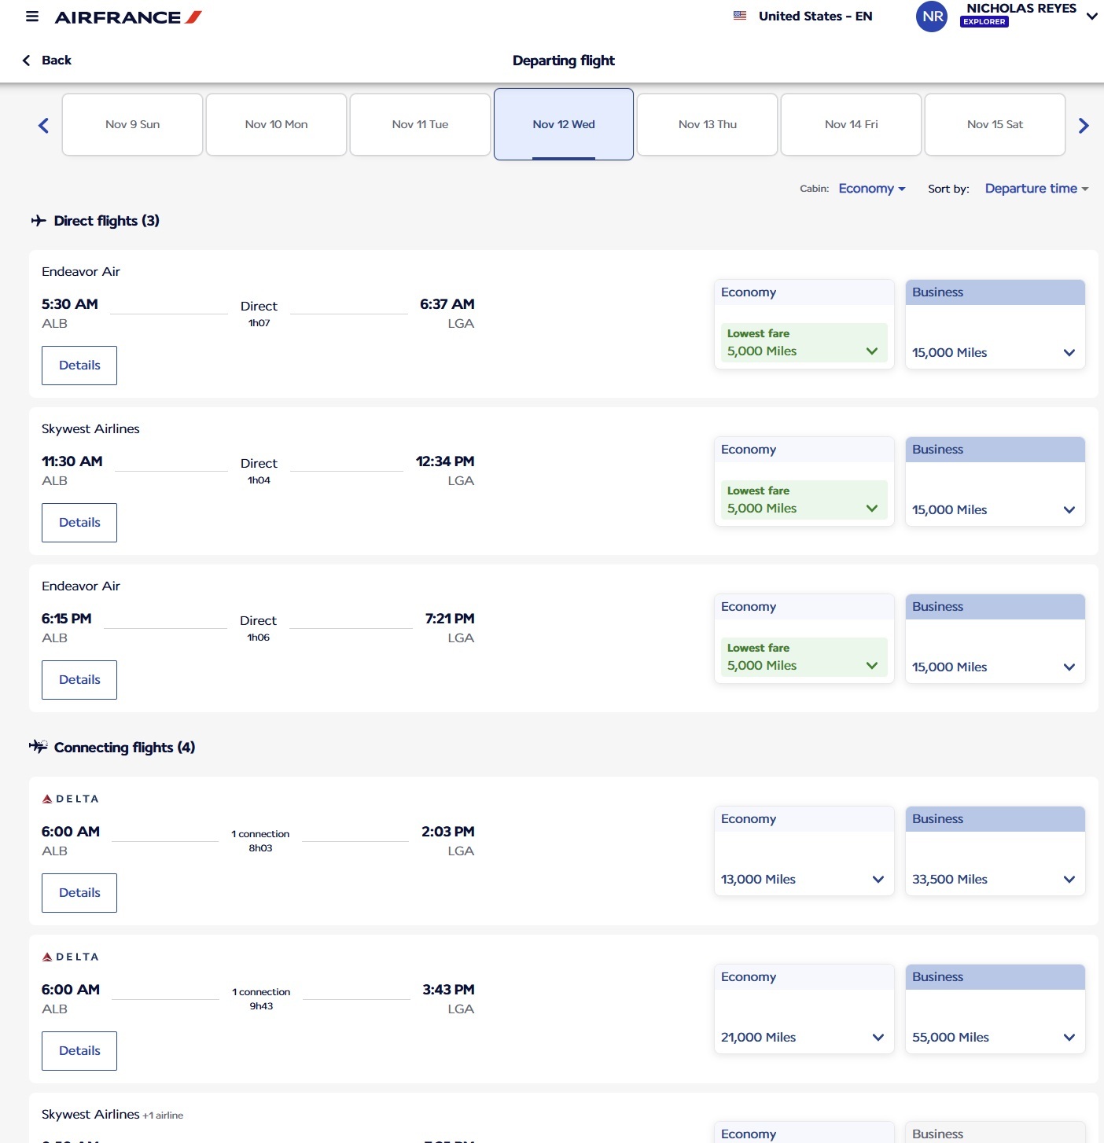
Task: Select the Nov 13 Thu date tab
Action: (708, 124)
